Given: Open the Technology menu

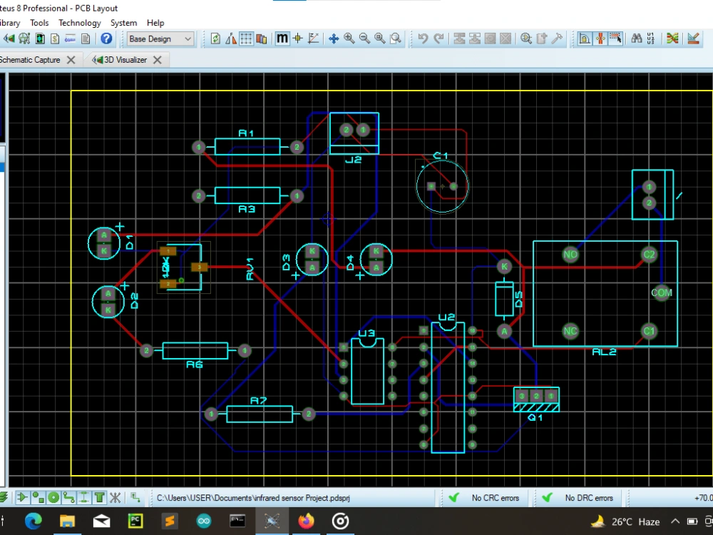Looking at the screenshot, I should click(x=79, y=23).
